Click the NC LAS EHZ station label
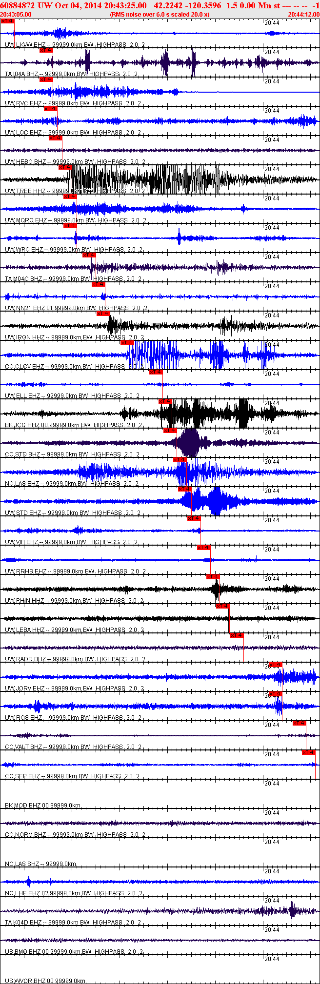320x984 pixels. (72, 484)
